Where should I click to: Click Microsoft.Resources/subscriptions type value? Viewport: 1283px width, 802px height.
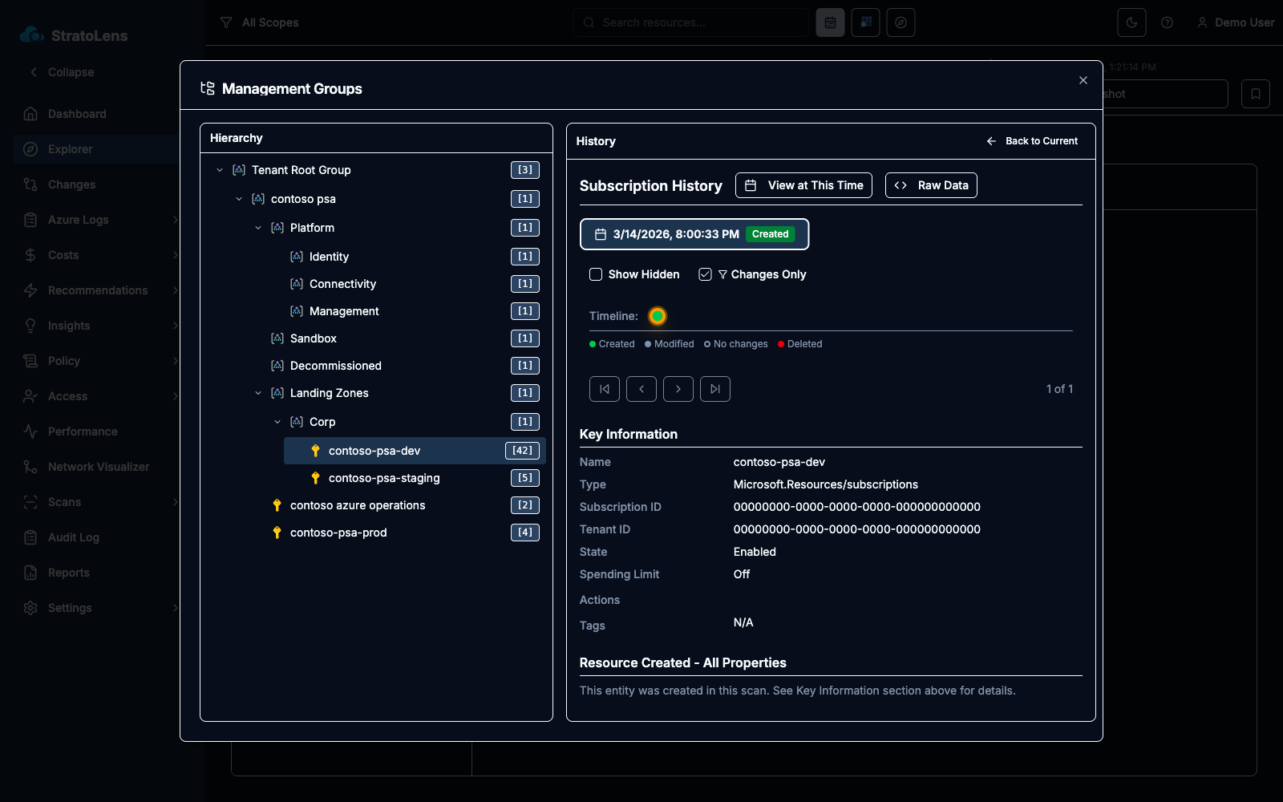[x=826, y=484]
